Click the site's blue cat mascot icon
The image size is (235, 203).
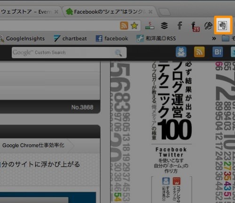181,52
